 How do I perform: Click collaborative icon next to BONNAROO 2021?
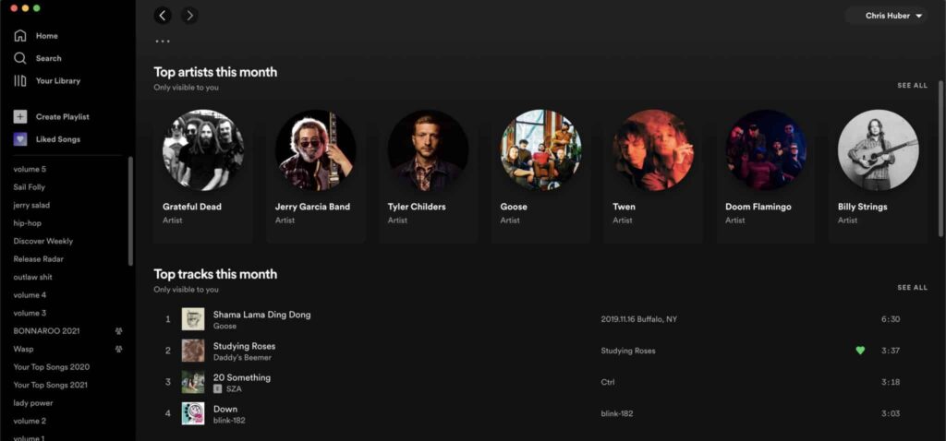(118, 331)
